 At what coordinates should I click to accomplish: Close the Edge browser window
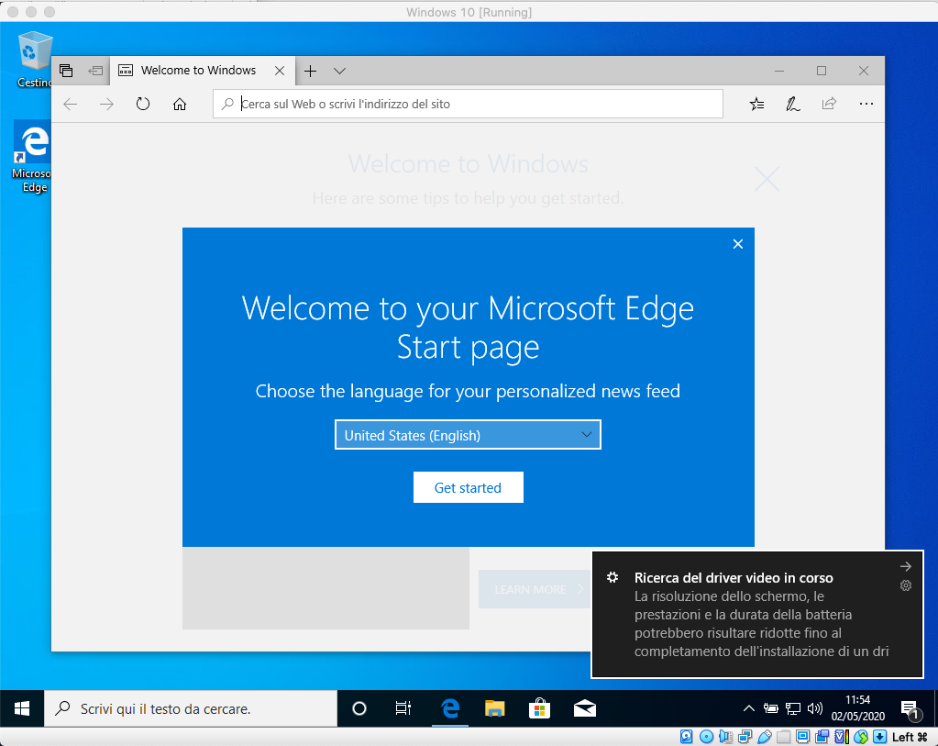click(863, 71)
